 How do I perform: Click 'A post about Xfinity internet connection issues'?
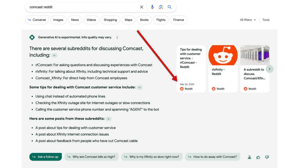pos(72,134)
